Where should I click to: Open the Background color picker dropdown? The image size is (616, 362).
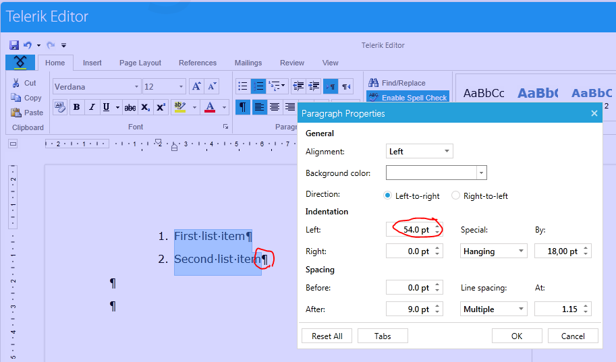(x=481, y=173)
